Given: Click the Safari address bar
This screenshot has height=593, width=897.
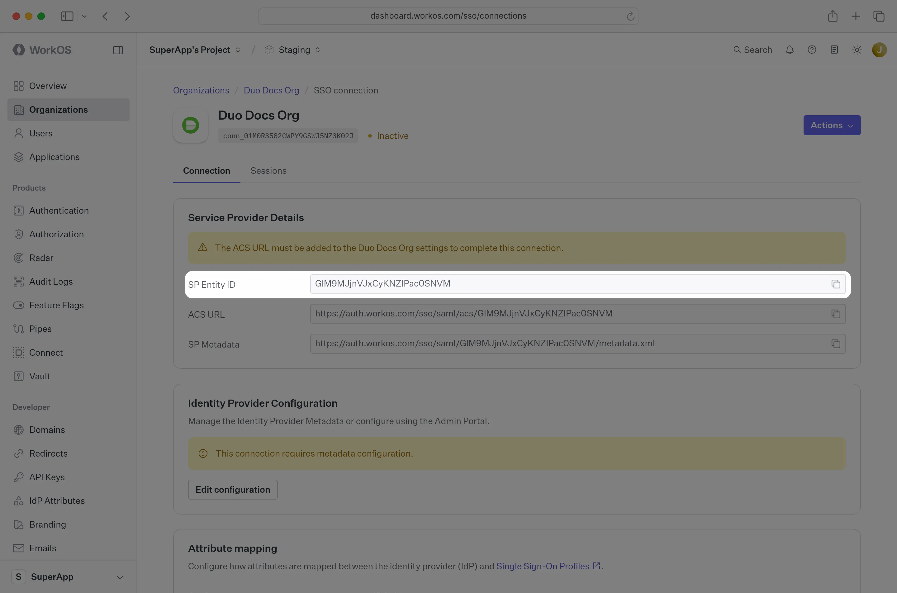Looking at the screenshot, I should coord(448,16).
